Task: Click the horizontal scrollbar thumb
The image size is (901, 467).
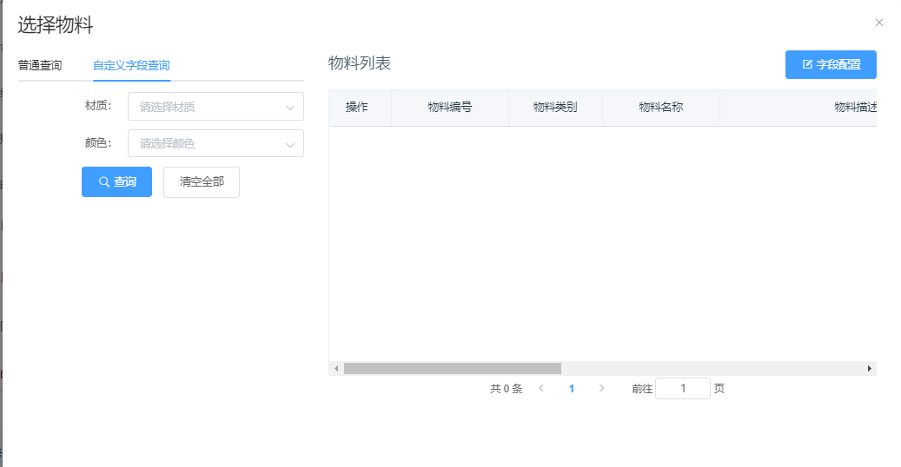Action: pyautogui.click(x=452, y=369)
